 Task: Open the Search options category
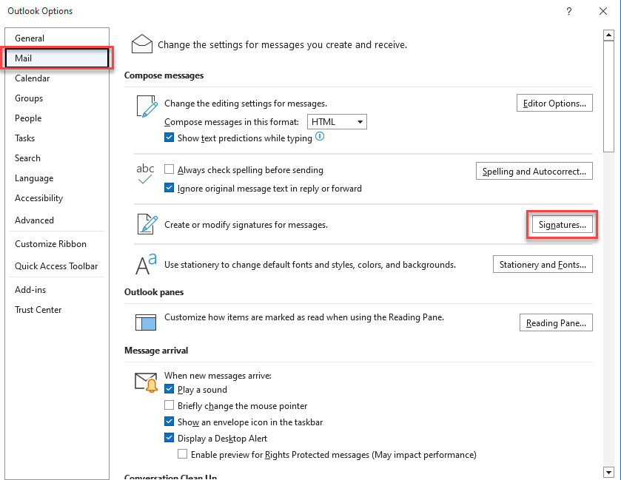pyautogui.click(x=57, y=158)
